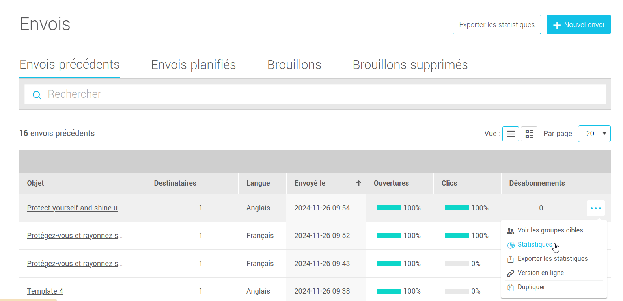Screen dimensions: 623x301
Task: Open the more options ellipsis icon
Action: point(595,208)
